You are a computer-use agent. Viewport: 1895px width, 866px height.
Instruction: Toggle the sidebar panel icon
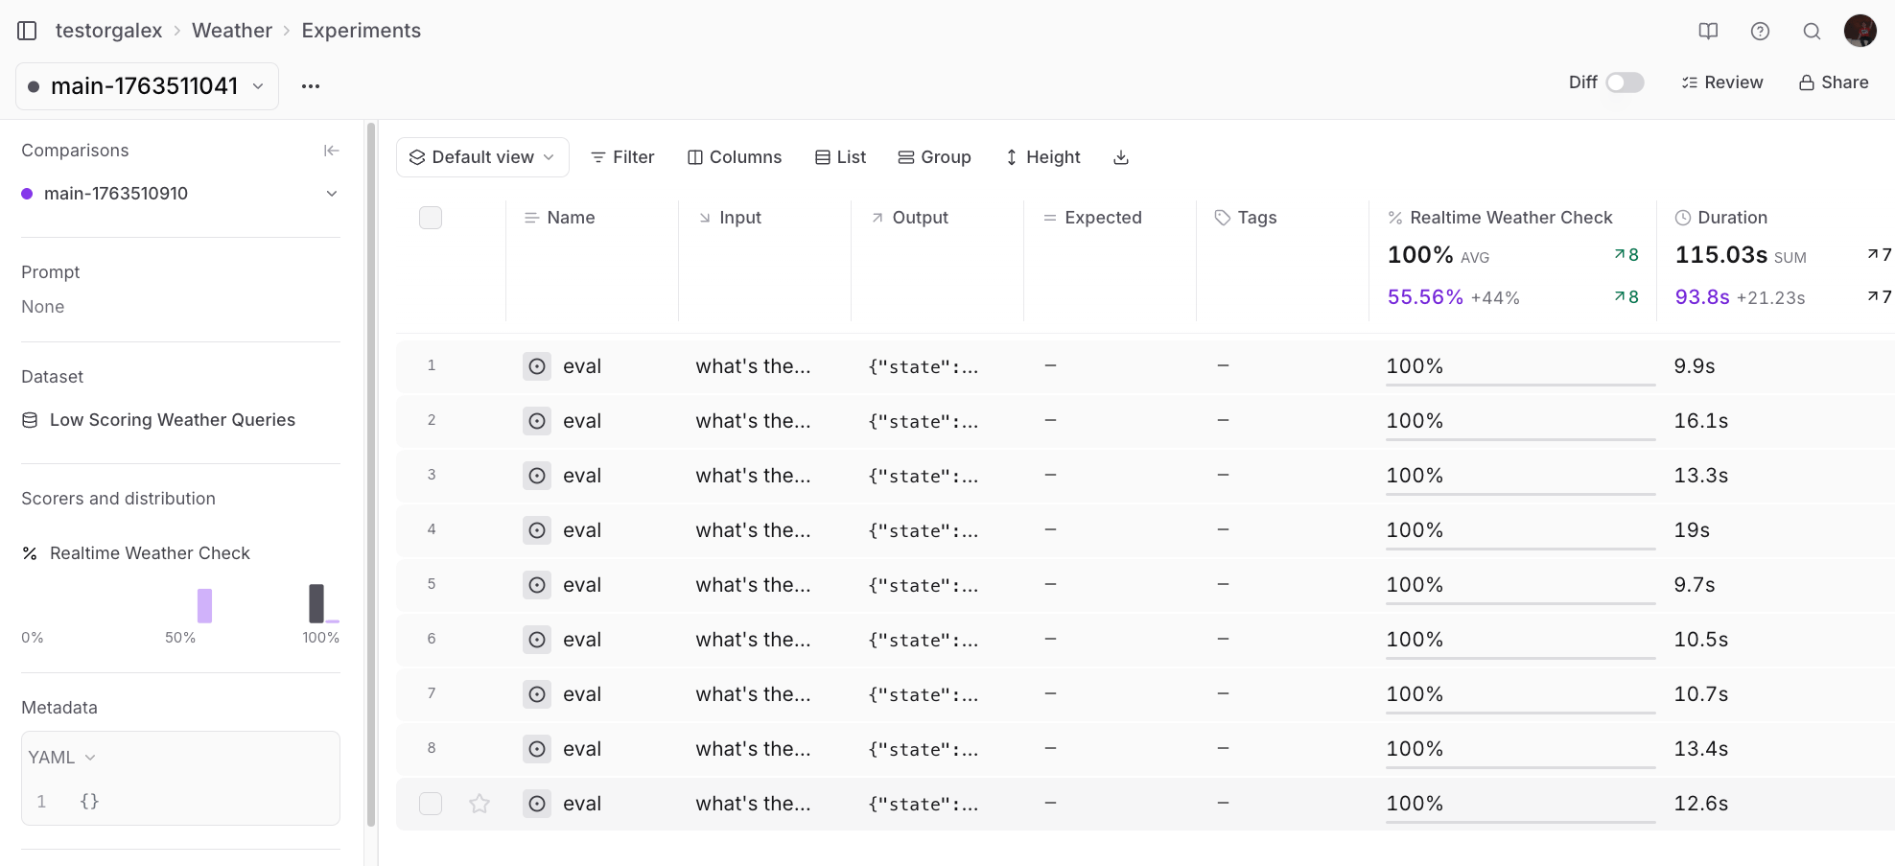click(27, 31)
